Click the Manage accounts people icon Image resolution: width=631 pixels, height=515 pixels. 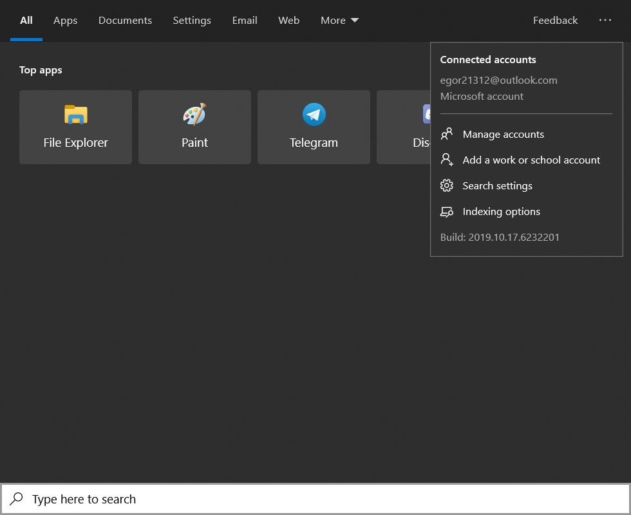(447, 134)
